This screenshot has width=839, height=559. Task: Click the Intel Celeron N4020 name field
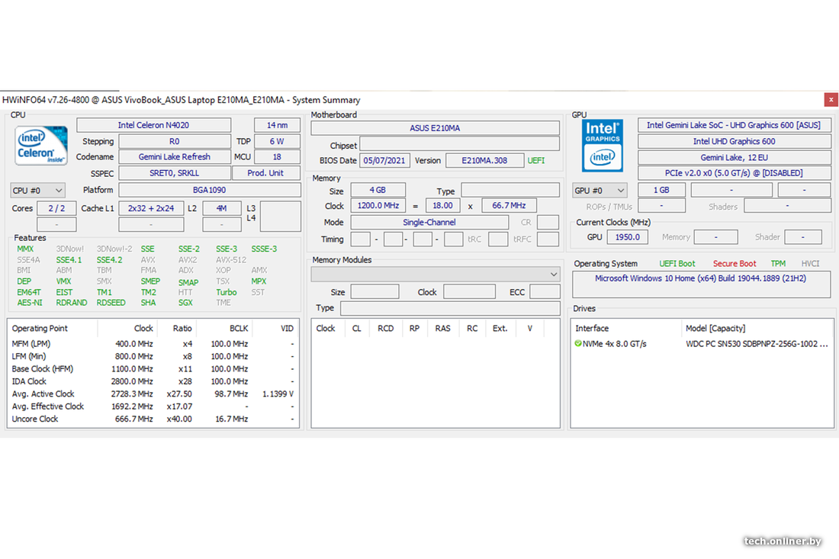[153, 125]
